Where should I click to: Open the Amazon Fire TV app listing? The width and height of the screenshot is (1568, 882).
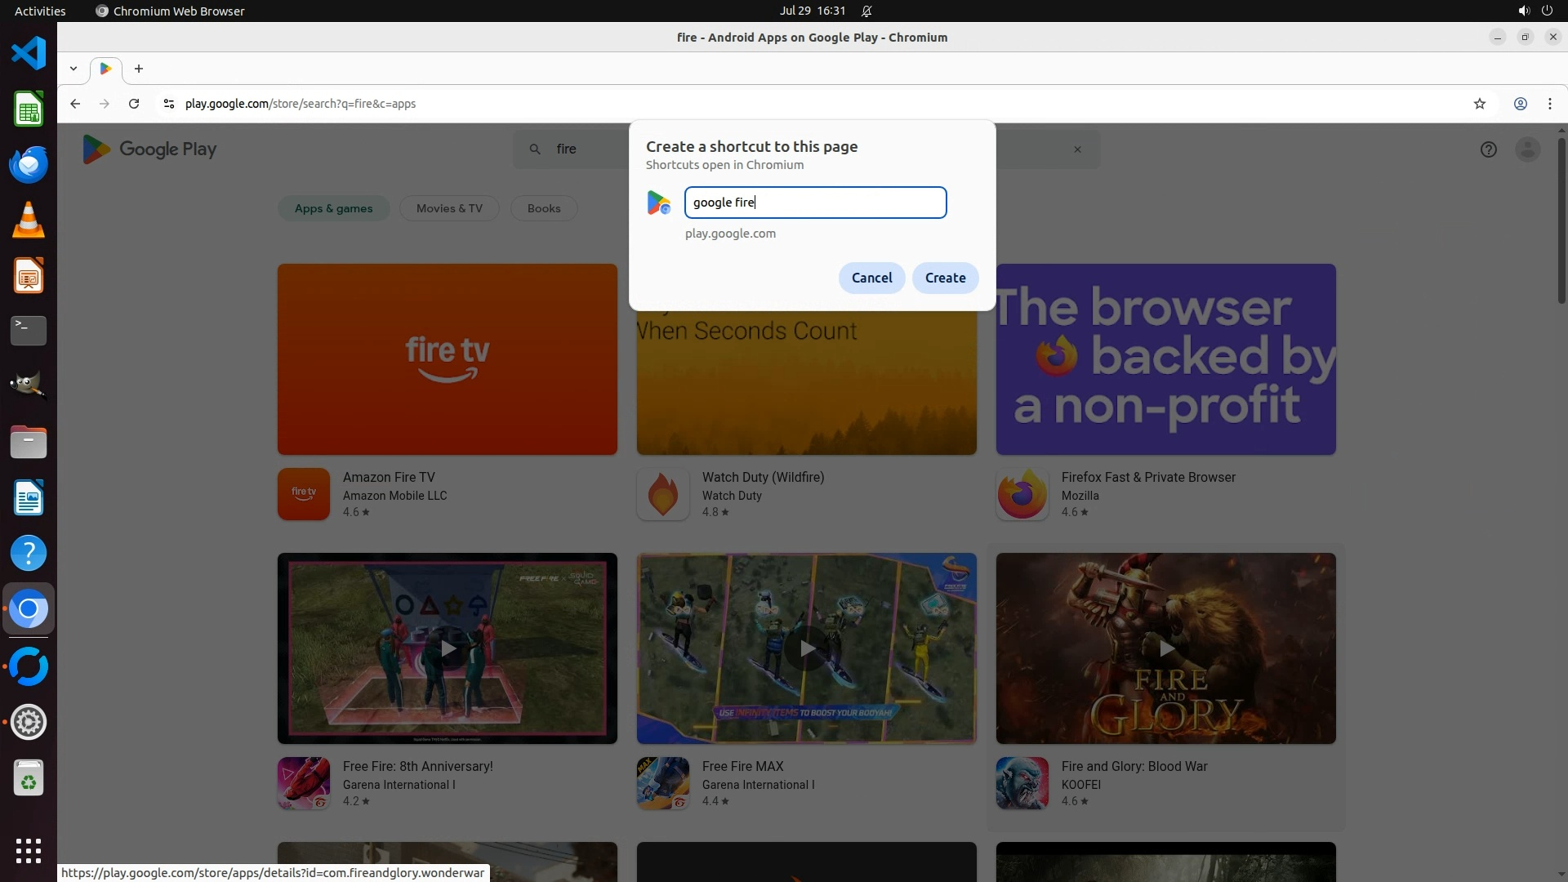pos(388,477)
